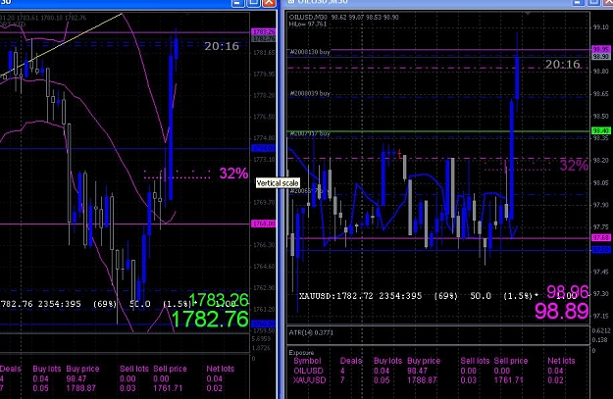Click 0.02 net lots in XAUUSD row, right table
The image size is (613, 399).
[x=555, y=379]
